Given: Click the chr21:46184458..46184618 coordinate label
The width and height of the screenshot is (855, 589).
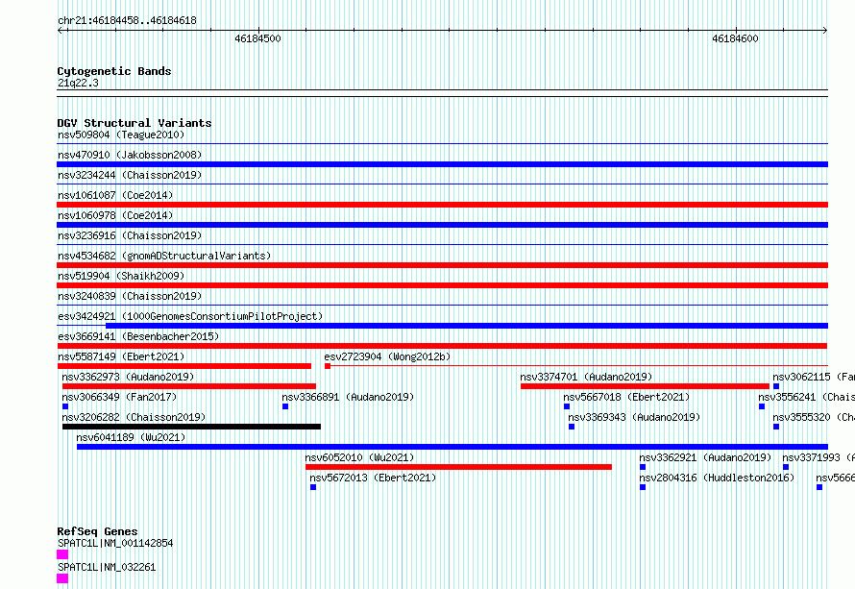Looking at the screenshot, I should click(x=127, y=21).
